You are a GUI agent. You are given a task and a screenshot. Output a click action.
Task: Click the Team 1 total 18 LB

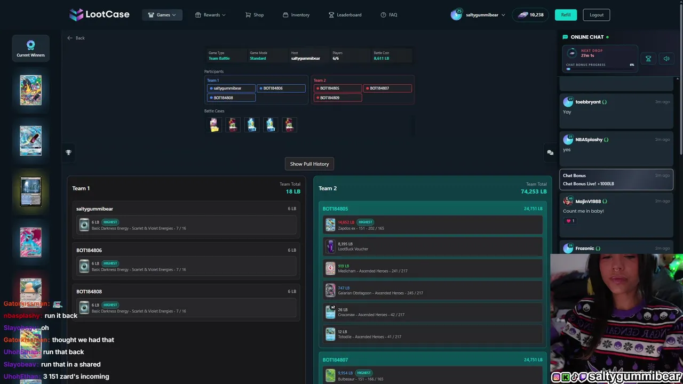(x=293, y=191)
